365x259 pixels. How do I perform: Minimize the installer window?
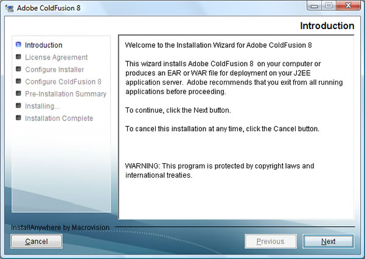pos(315,5)
